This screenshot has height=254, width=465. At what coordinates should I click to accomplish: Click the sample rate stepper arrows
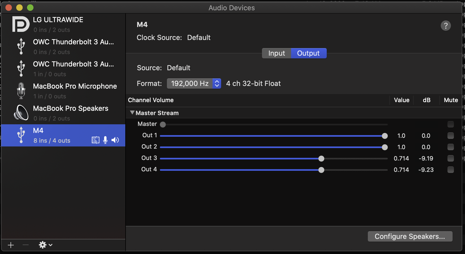click(x=217, y=83)
